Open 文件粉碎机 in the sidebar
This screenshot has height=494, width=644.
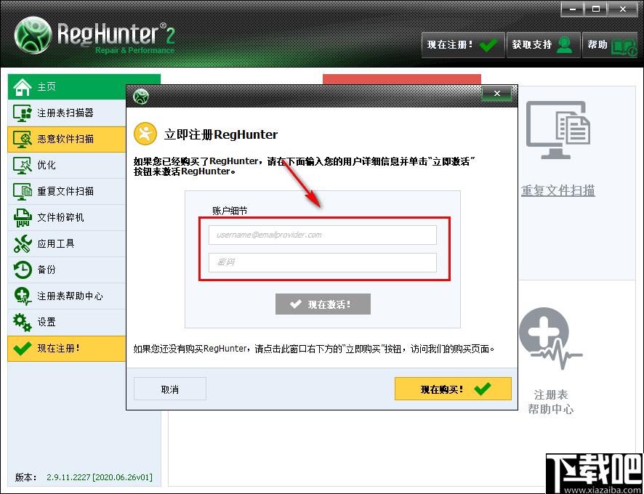[x=67, y=218]
